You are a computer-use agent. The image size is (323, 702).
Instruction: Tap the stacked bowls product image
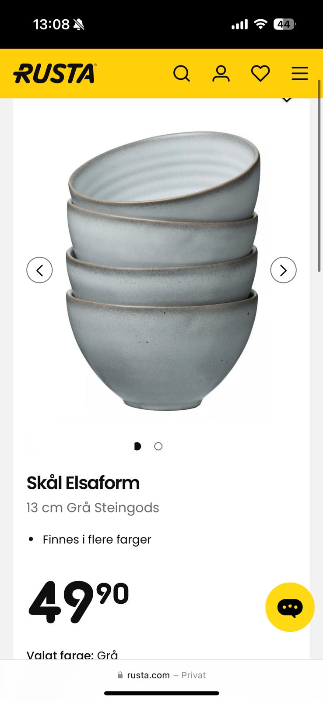click(x=162, y=271)
